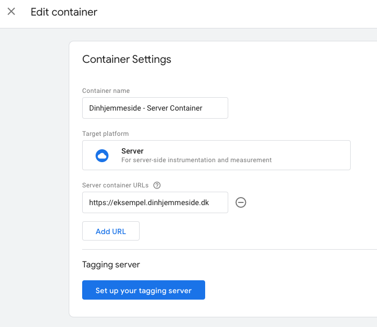The height and width of the screenshot is (327, 377).
Task: Set up your tagging server
Action: 143,290
